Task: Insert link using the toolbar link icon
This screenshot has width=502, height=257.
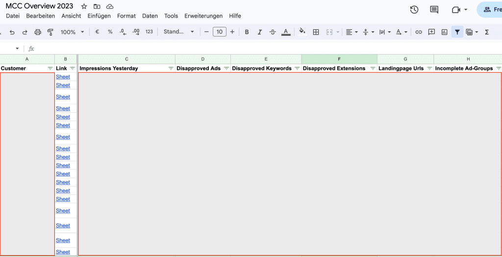Action: pos(419,32)
